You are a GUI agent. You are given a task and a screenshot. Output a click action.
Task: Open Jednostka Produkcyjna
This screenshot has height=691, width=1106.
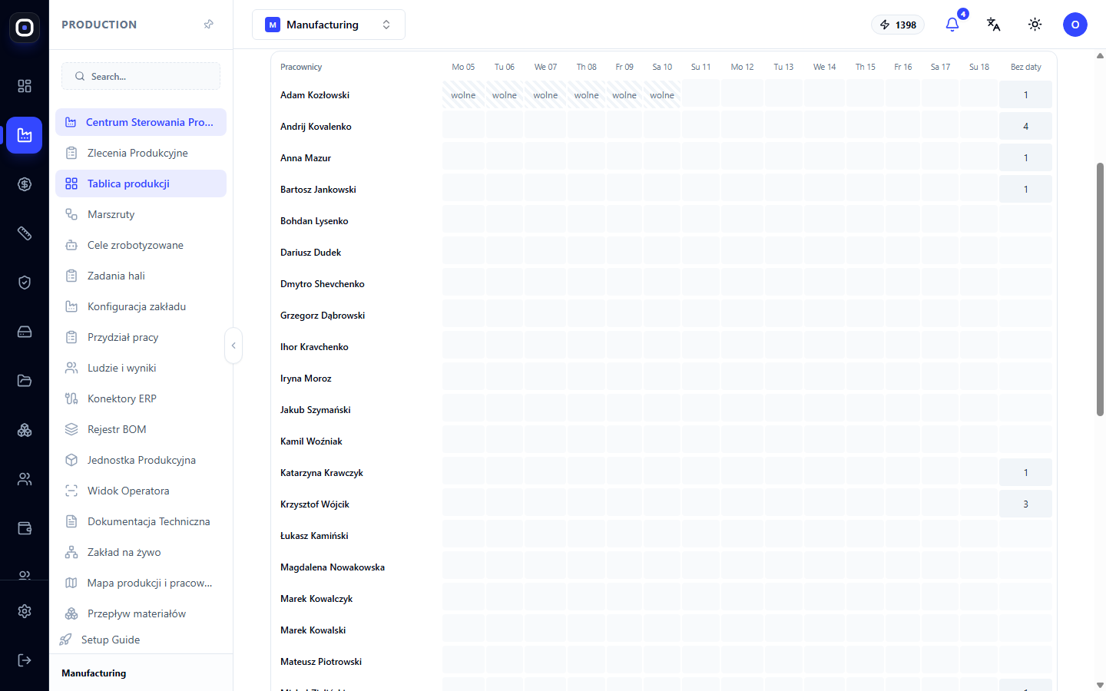141,460
